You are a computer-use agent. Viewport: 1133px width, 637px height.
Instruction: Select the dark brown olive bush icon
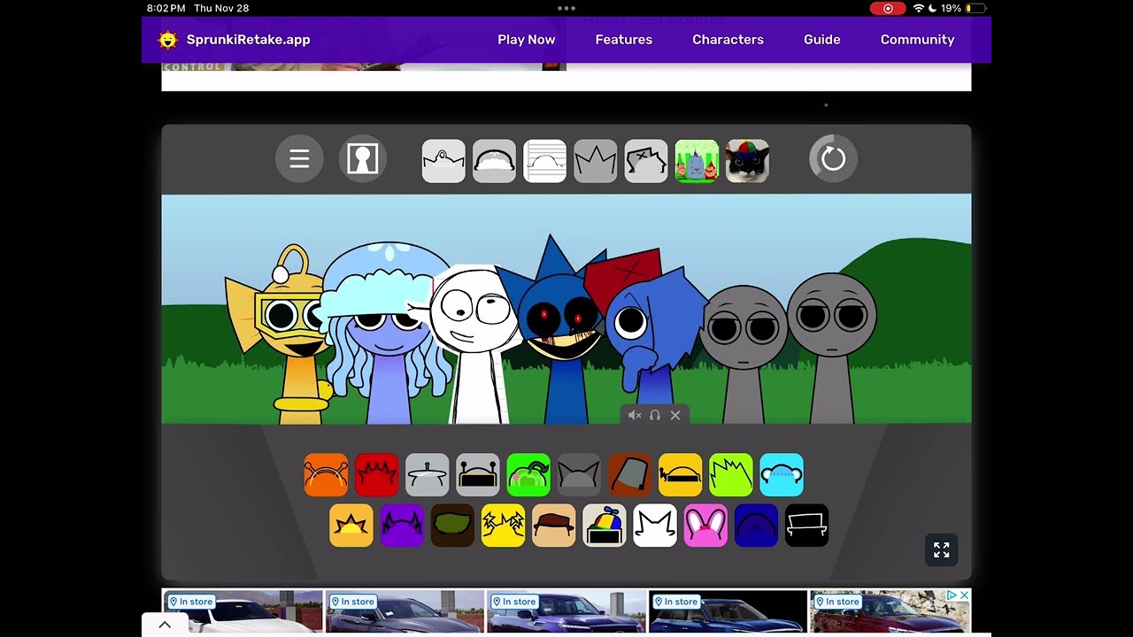(452, 526)
